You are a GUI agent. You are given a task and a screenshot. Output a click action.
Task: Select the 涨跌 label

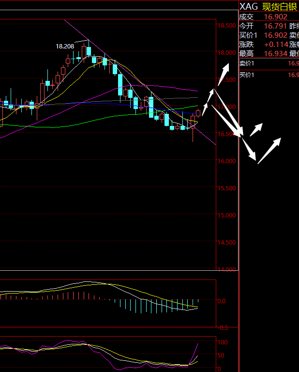[246, 45]
